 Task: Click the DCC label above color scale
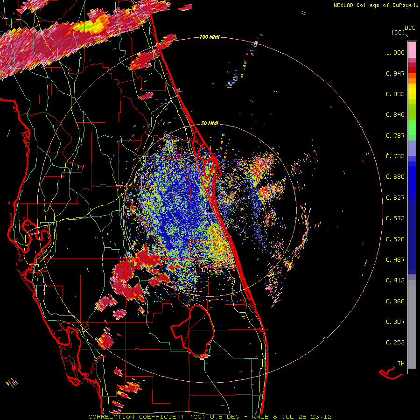pyautogui.click(x=410, y=28)
